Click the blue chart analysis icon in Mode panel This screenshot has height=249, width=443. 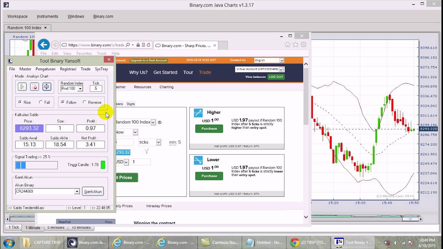47,87
